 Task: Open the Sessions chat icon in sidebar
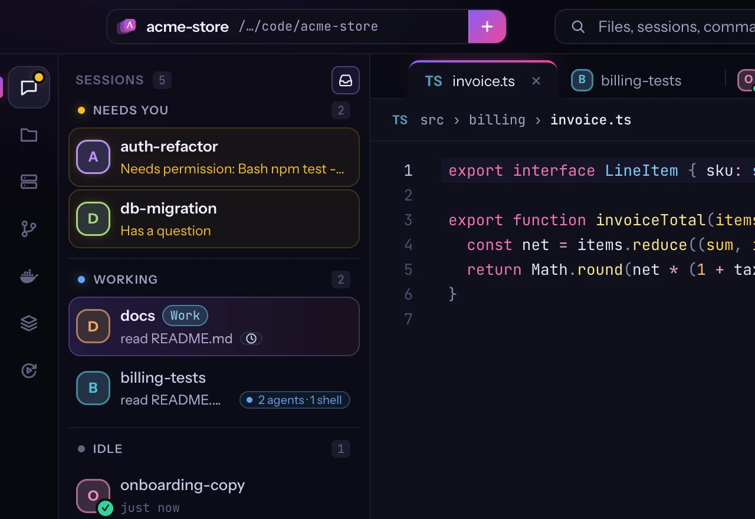coord(29,87)
